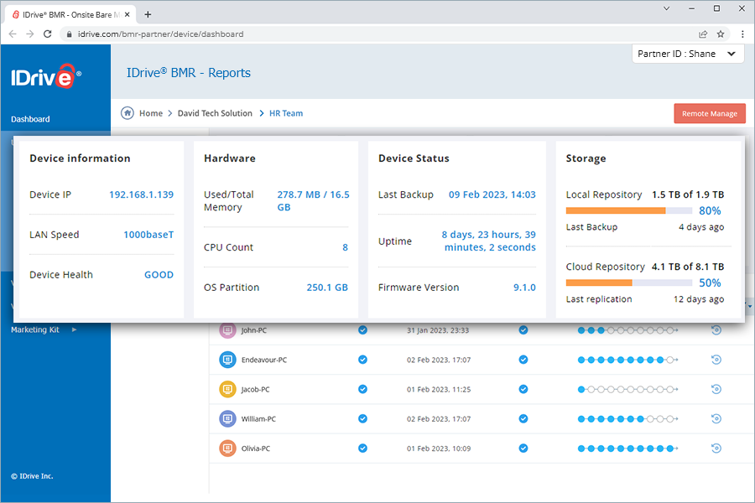The image size is (755, 503).
Task: Click second status checkmark for Jacob-PC
Action: [523, 389]
